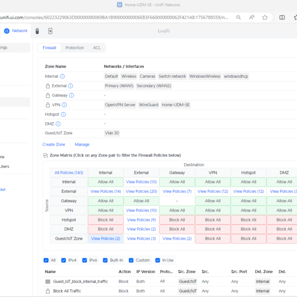Select the Primary (WAN1) interface tag
Image resolution: width=297 pixels, height=297 pixels.
pyautogui.click(x=119, y=86)
